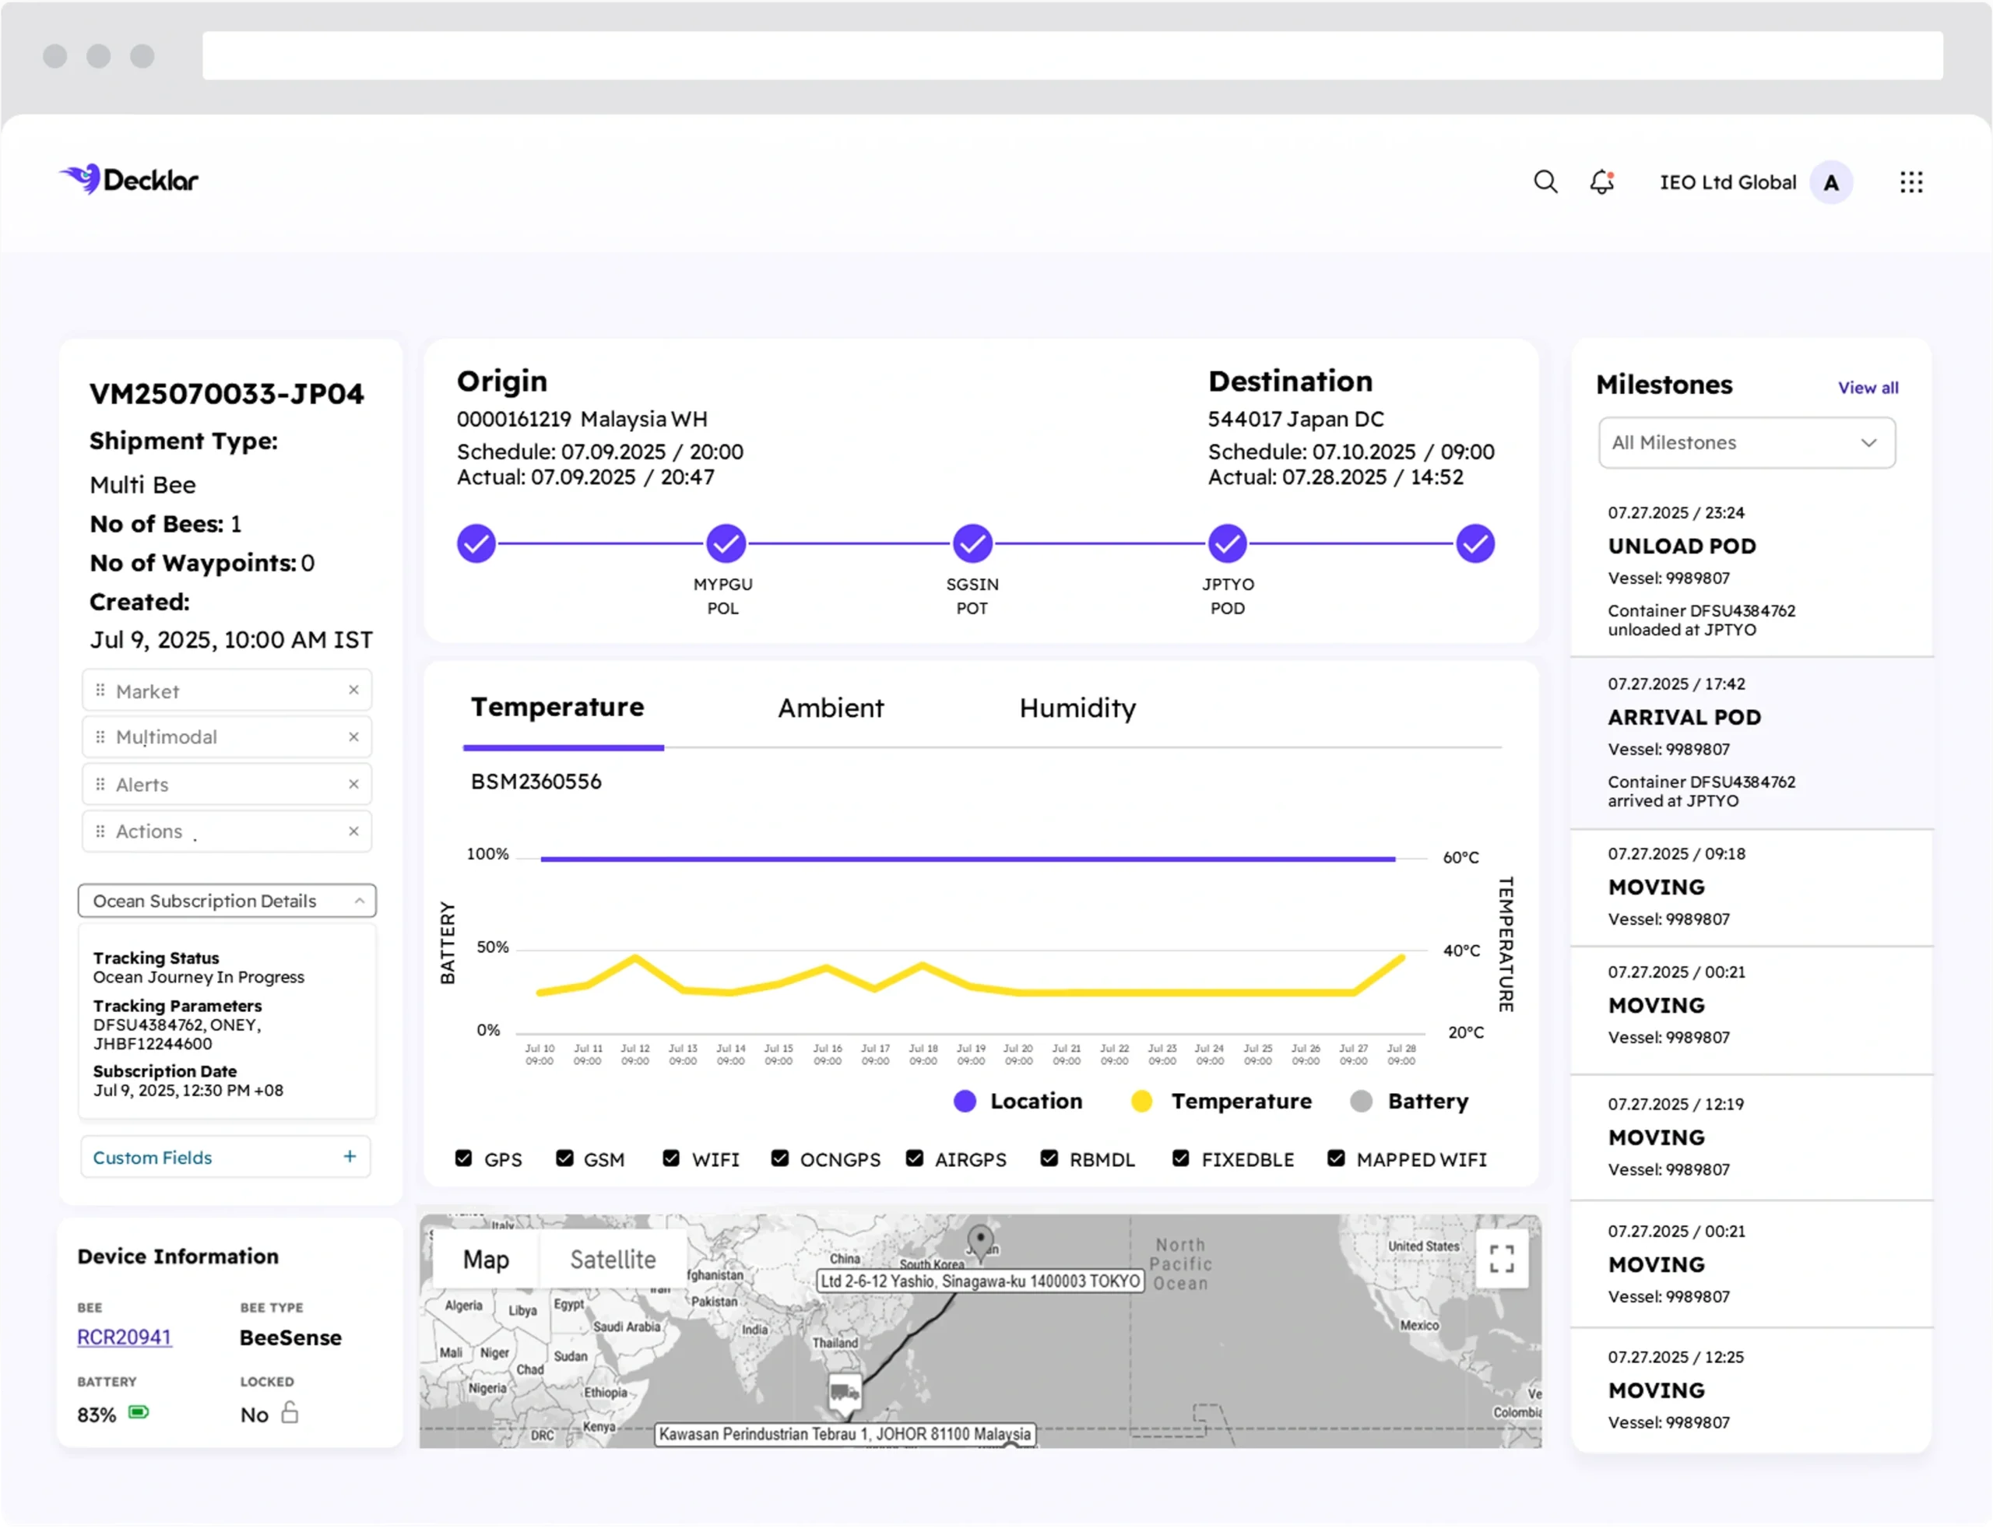Disable the AIRGPS checkbox
This screenshot has width=1993, height=1529.
click(914, 1158)
